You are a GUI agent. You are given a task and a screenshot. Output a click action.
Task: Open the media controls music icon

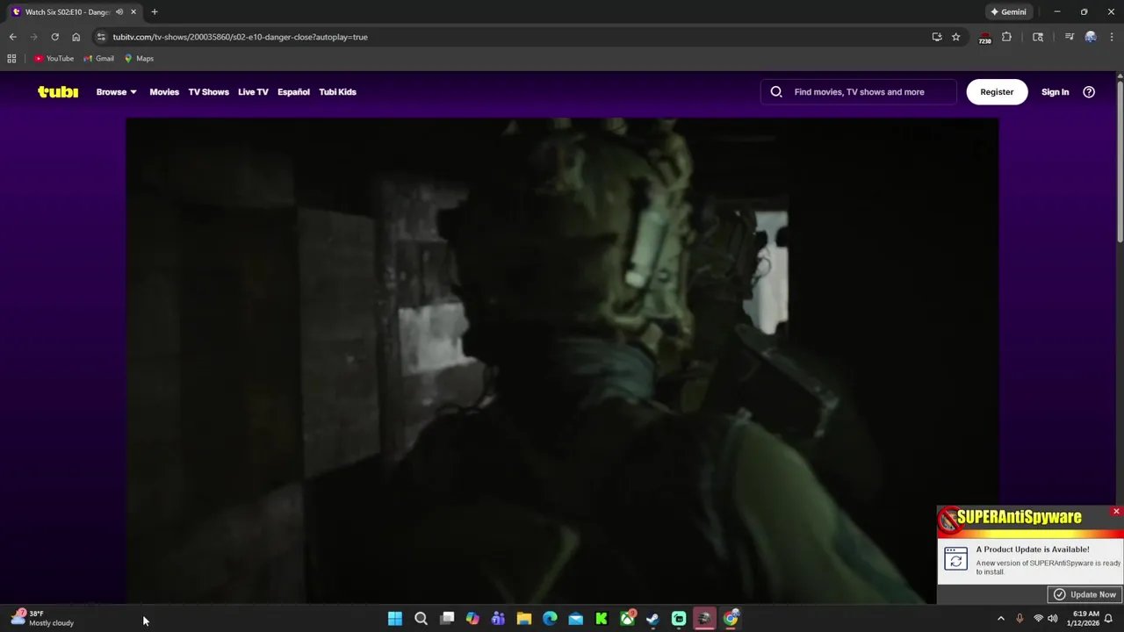(1069, 37)
